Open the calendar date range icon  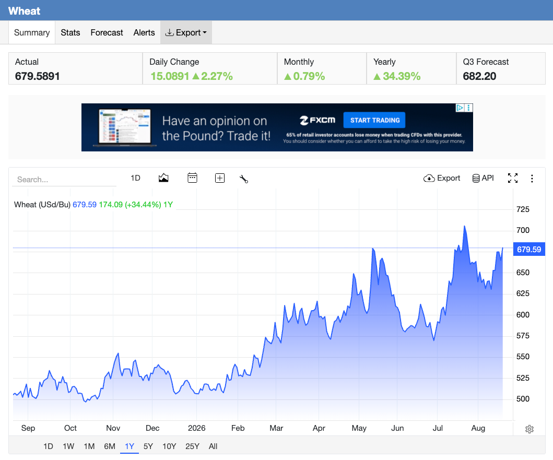click(192, 178)
